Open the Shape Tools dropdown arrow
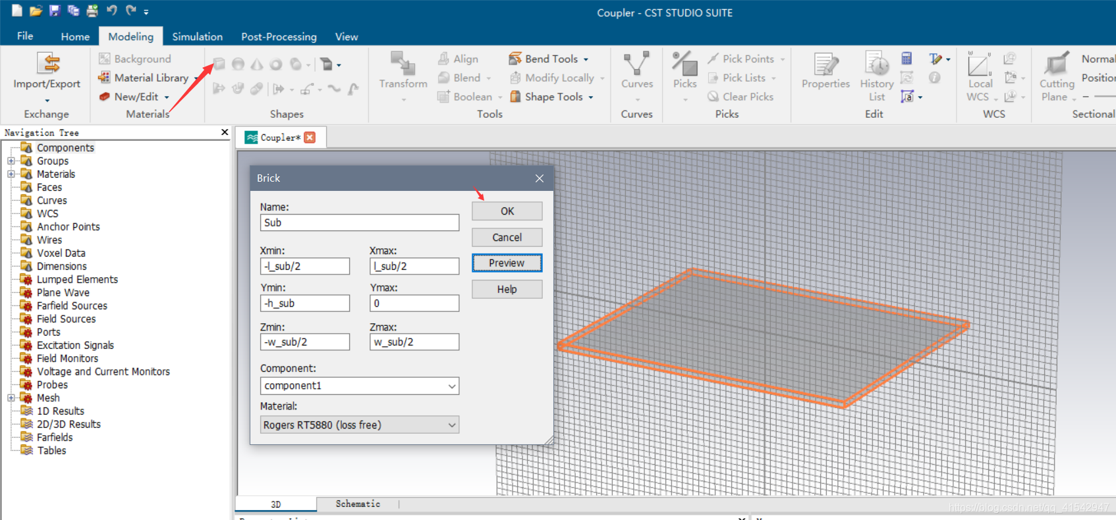Screen dimensions: 1116x520 [x=591, y=97]
